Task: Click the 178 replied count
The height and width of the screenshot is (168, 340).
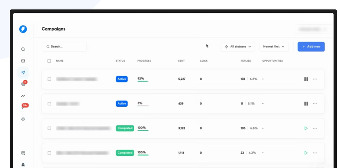Action: 243,79
